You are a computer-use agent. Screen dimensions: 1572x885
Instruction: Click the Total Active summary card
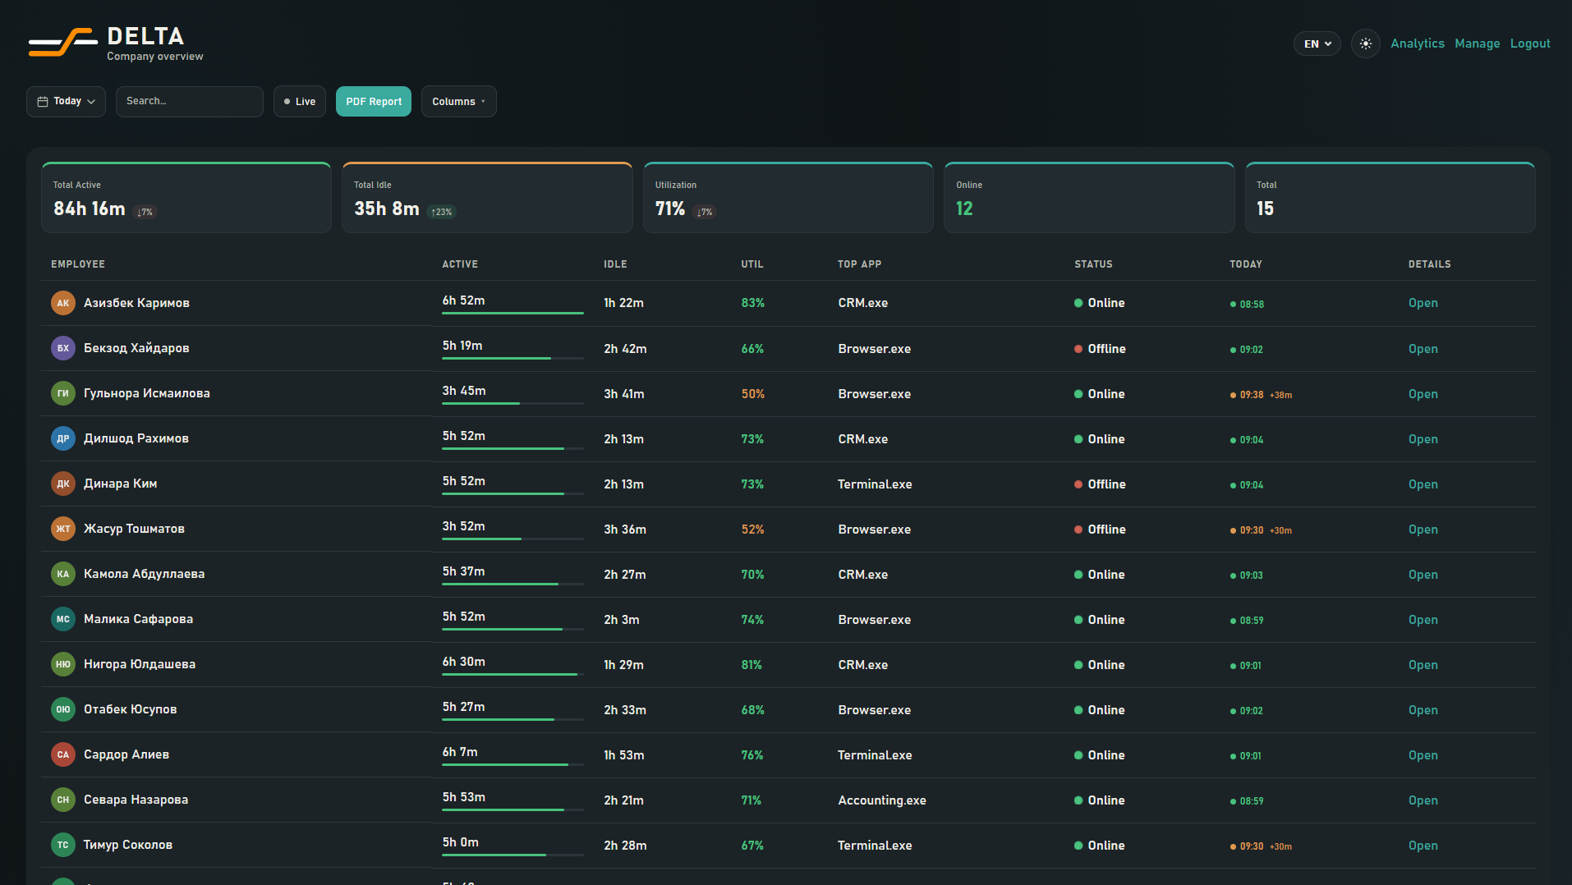pyautogui.click(x=186, y=198)
